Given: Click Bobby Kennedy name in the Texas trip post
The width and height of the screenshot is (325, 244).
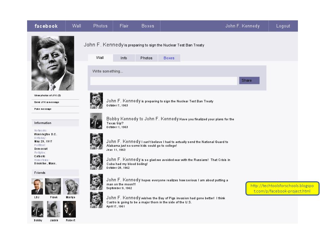Looking at the screenshot, I should click(x=122, y=119).
